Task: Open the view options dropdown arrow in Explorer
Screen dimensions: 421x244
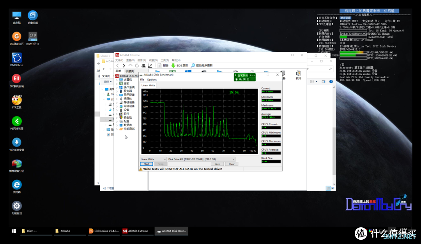Action: pos(317,81)
